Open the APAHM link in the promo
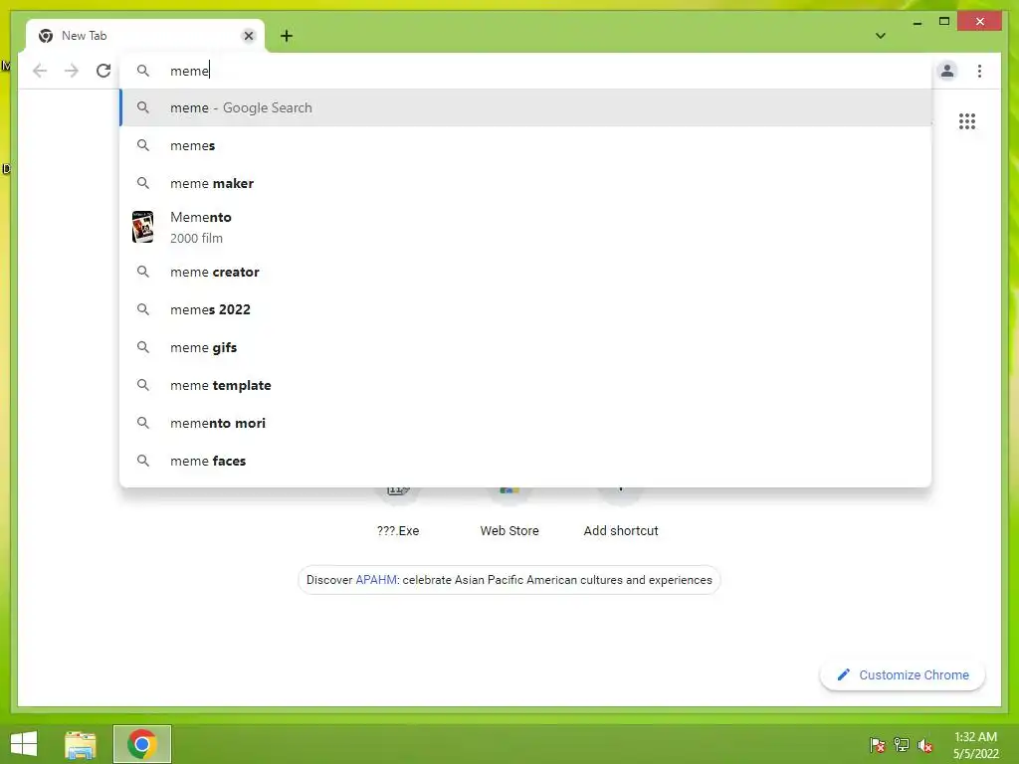 (x=375, y=580)
